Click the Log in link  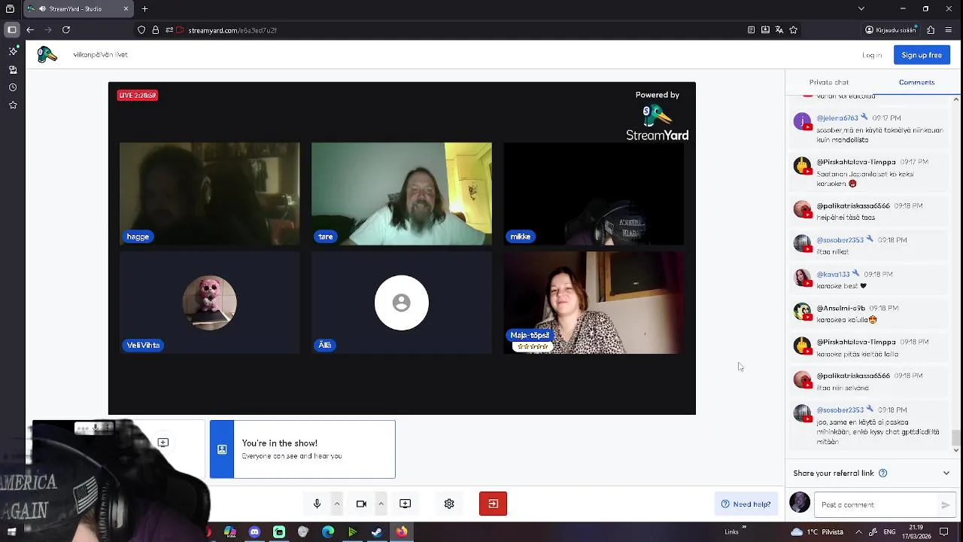coord(872,55)
